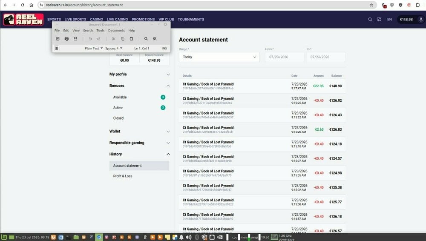Image resolution: width=426 pixels, height=241 pixels.
Task: Open the TOURNAMENTS page
Action: (x=191, y=19)
